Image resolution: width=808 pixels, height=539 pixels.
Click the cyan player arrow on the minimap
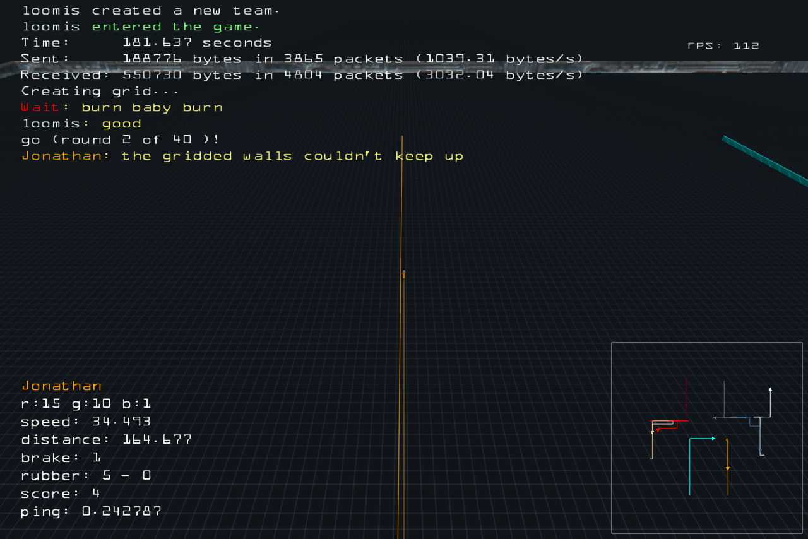(x=713, y=438)
